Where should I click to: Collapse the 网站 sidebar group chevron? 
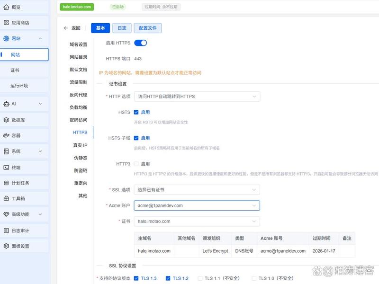pos(40,39)
